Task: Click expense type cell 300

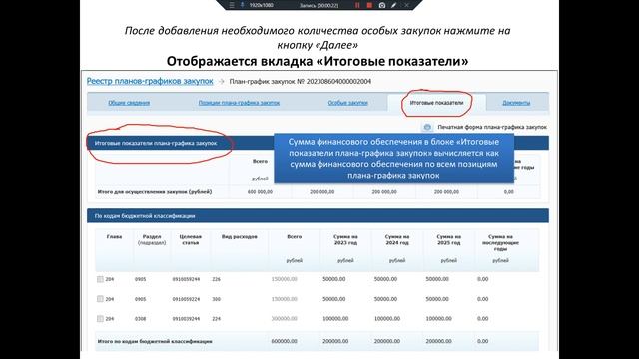Action: coord(216,299)
